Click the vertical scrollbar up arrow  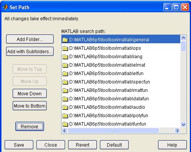(183, 38)
